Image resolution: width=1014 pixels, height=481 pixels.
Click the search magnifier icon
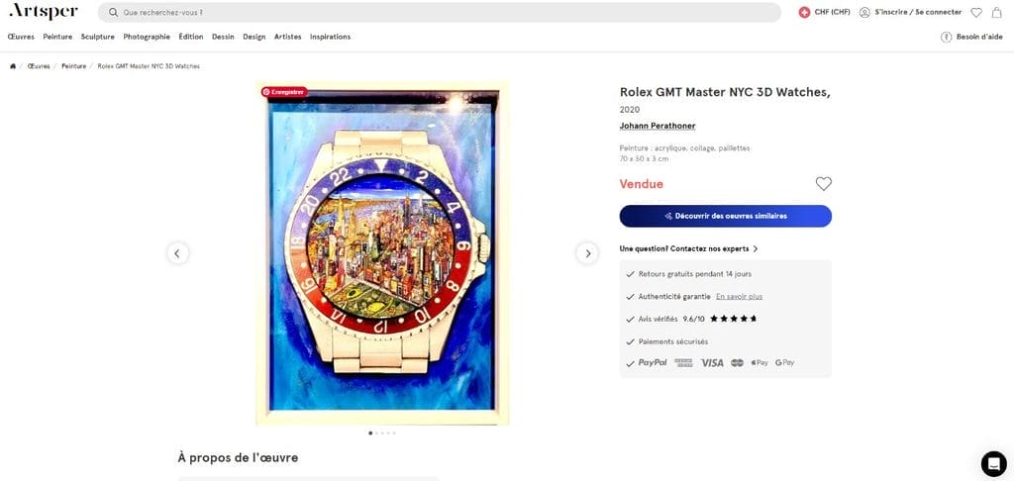pos(114,12)
